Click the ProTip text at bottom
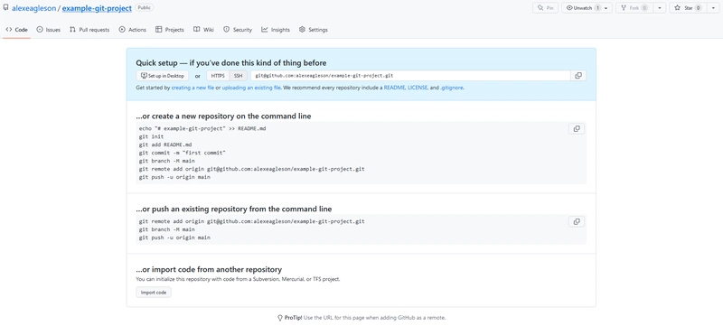This screenshot has height=326, width=723. [x=361, y=318]
